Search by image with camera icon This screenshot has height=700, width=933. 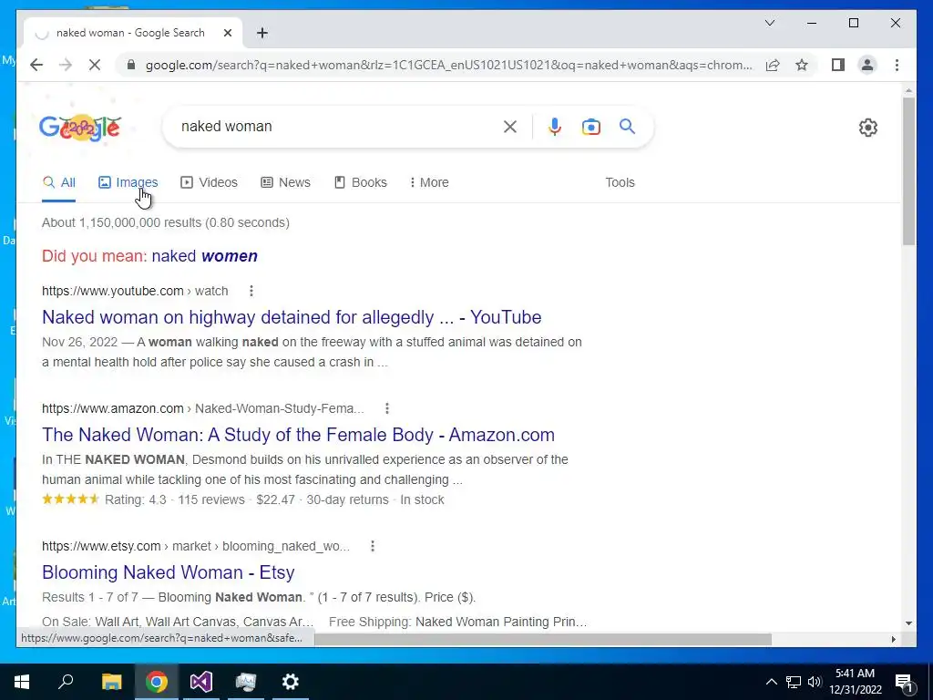click(590, 126)
